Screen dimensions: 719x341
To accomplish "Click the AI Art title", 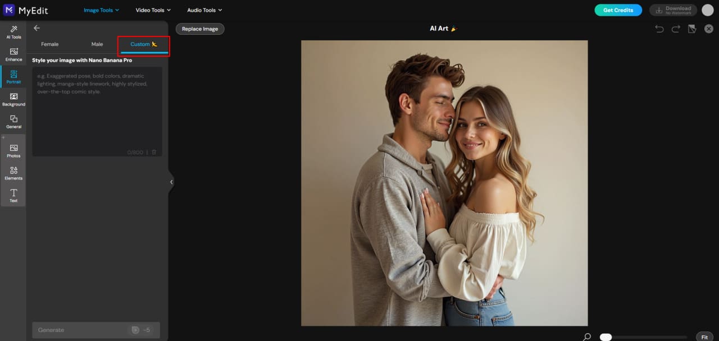I will [444, 28].
